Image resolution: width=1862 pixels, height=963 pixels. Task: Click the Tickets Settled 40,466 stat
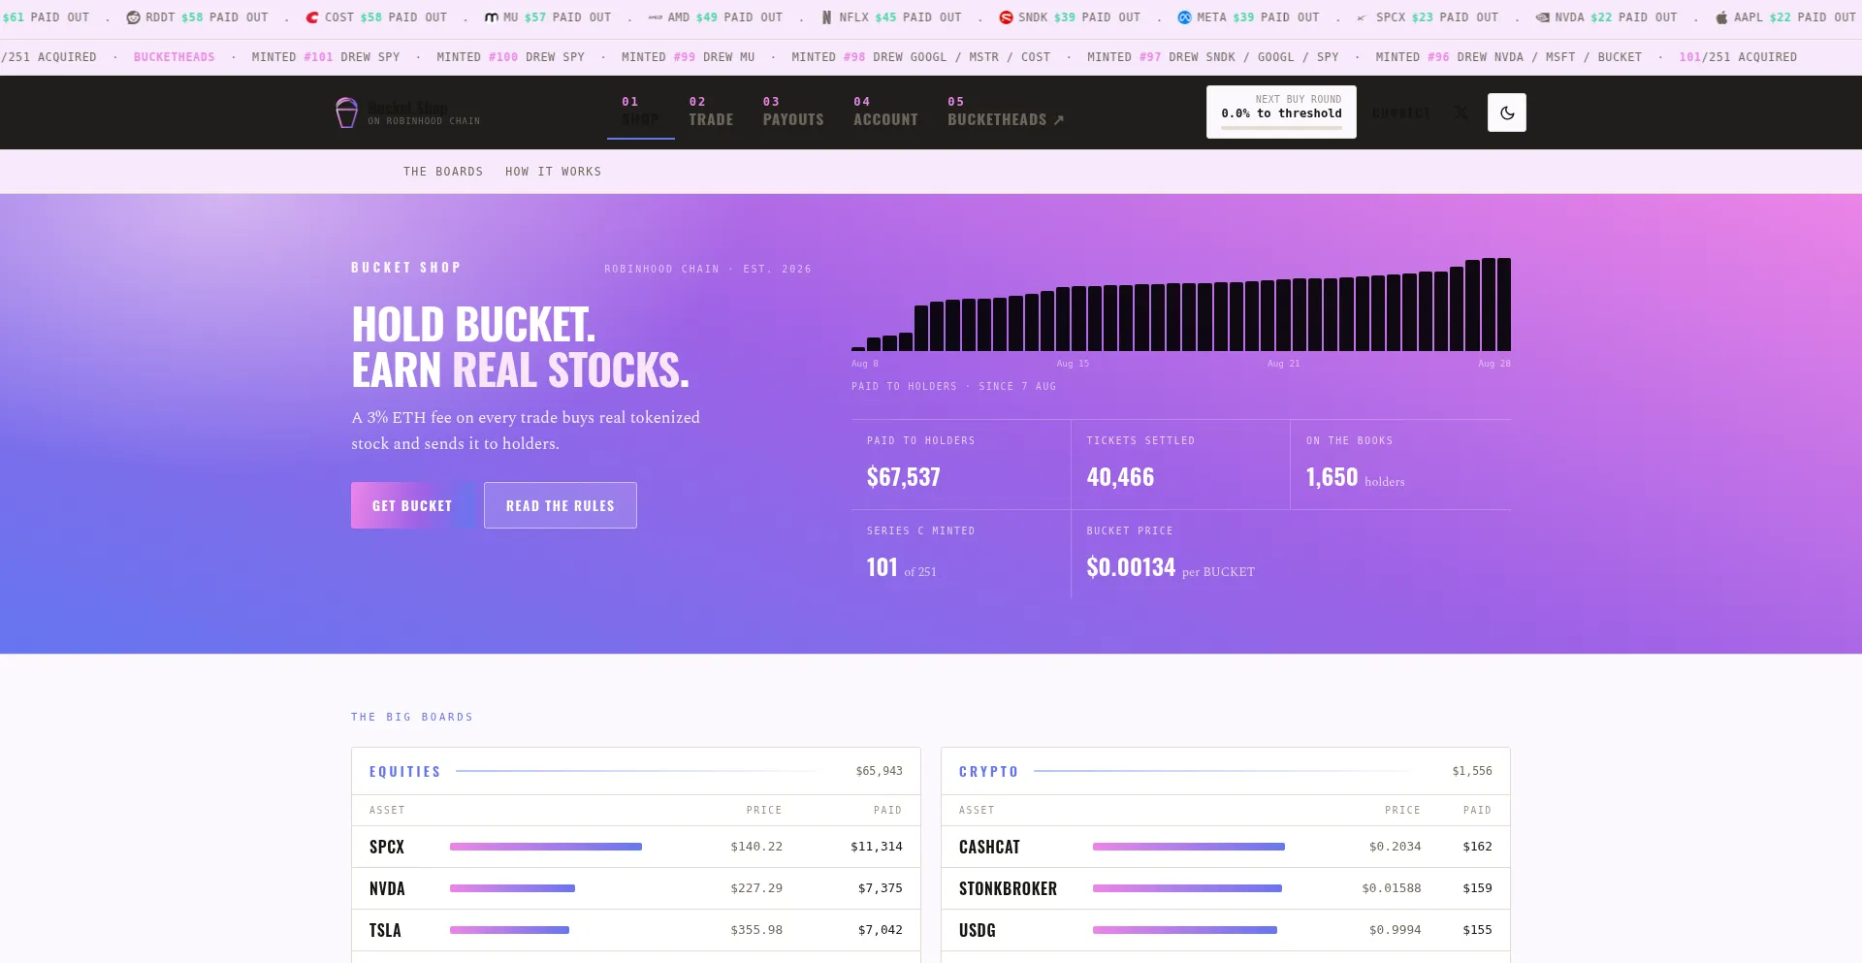tap(1180, 465)
